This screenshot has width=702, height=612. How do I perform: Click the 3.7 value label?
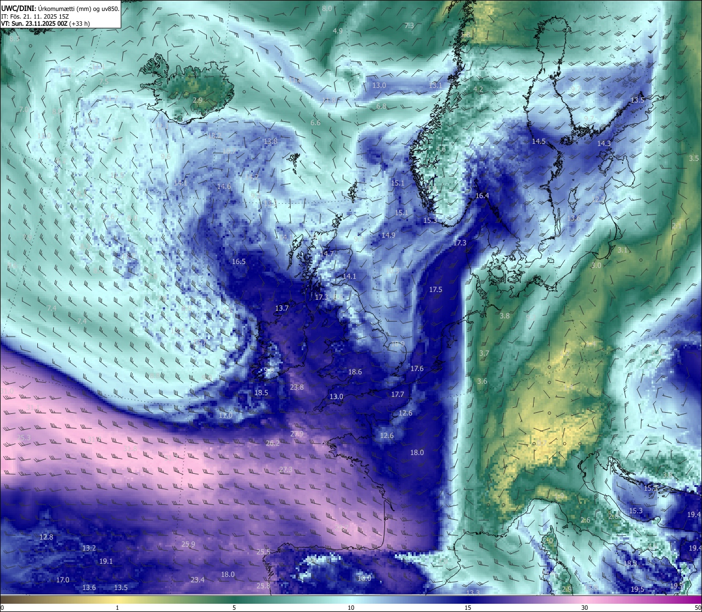click(484, 353)
